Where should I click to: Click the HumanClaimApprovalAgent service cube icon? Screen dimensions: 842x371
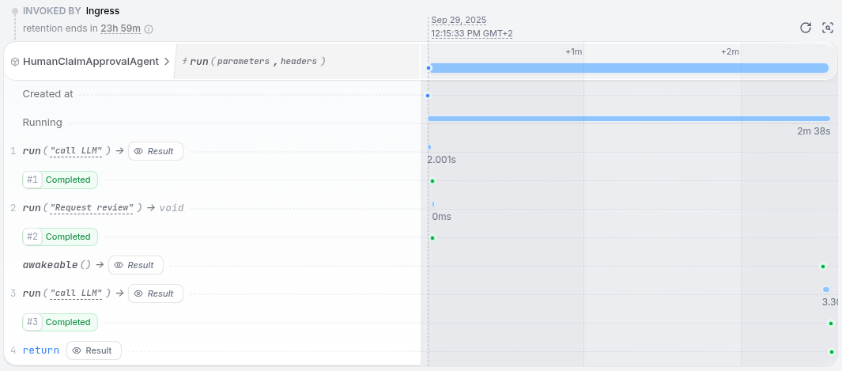[15, 62]
